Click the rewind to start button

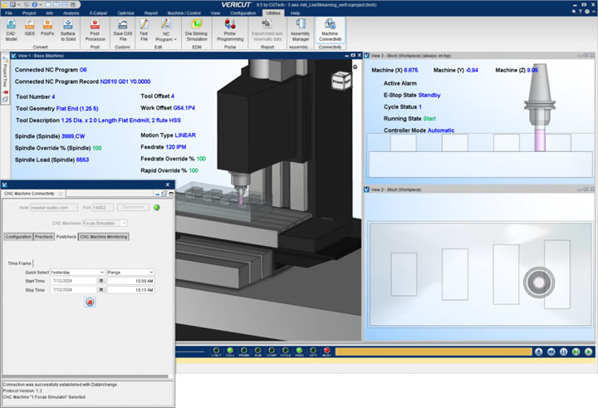pos(551,351)
